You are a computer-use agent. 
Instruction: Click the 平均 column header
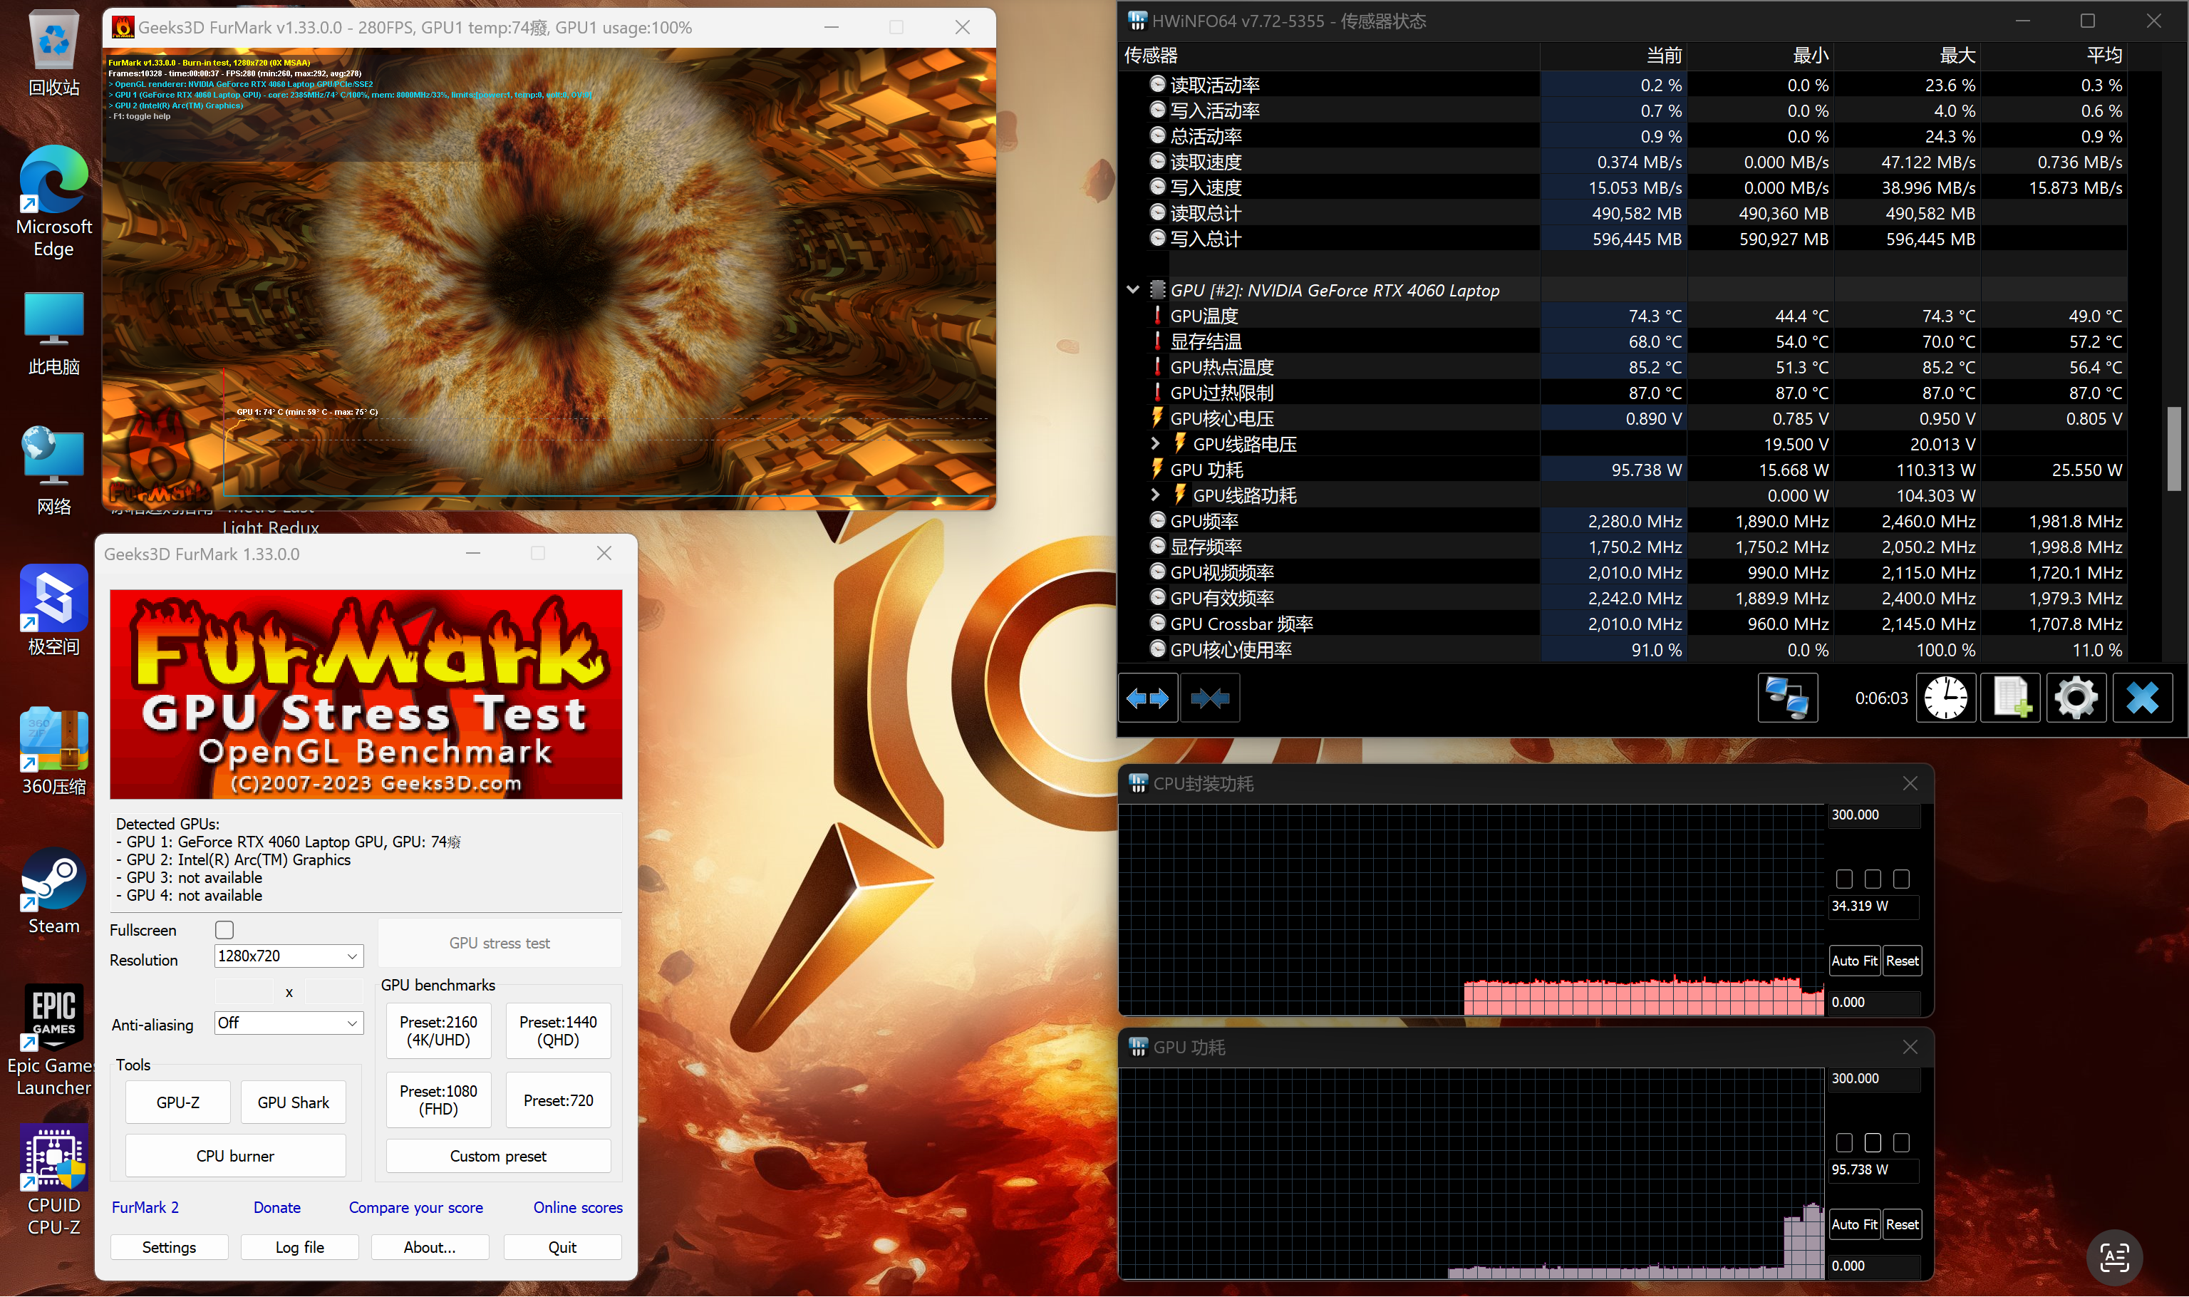coord(2054,56)
